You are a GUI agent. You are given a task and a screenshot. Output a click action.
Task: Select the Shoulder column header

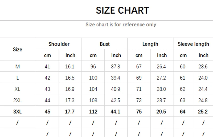pyautogui.click(x=59, y=44)
